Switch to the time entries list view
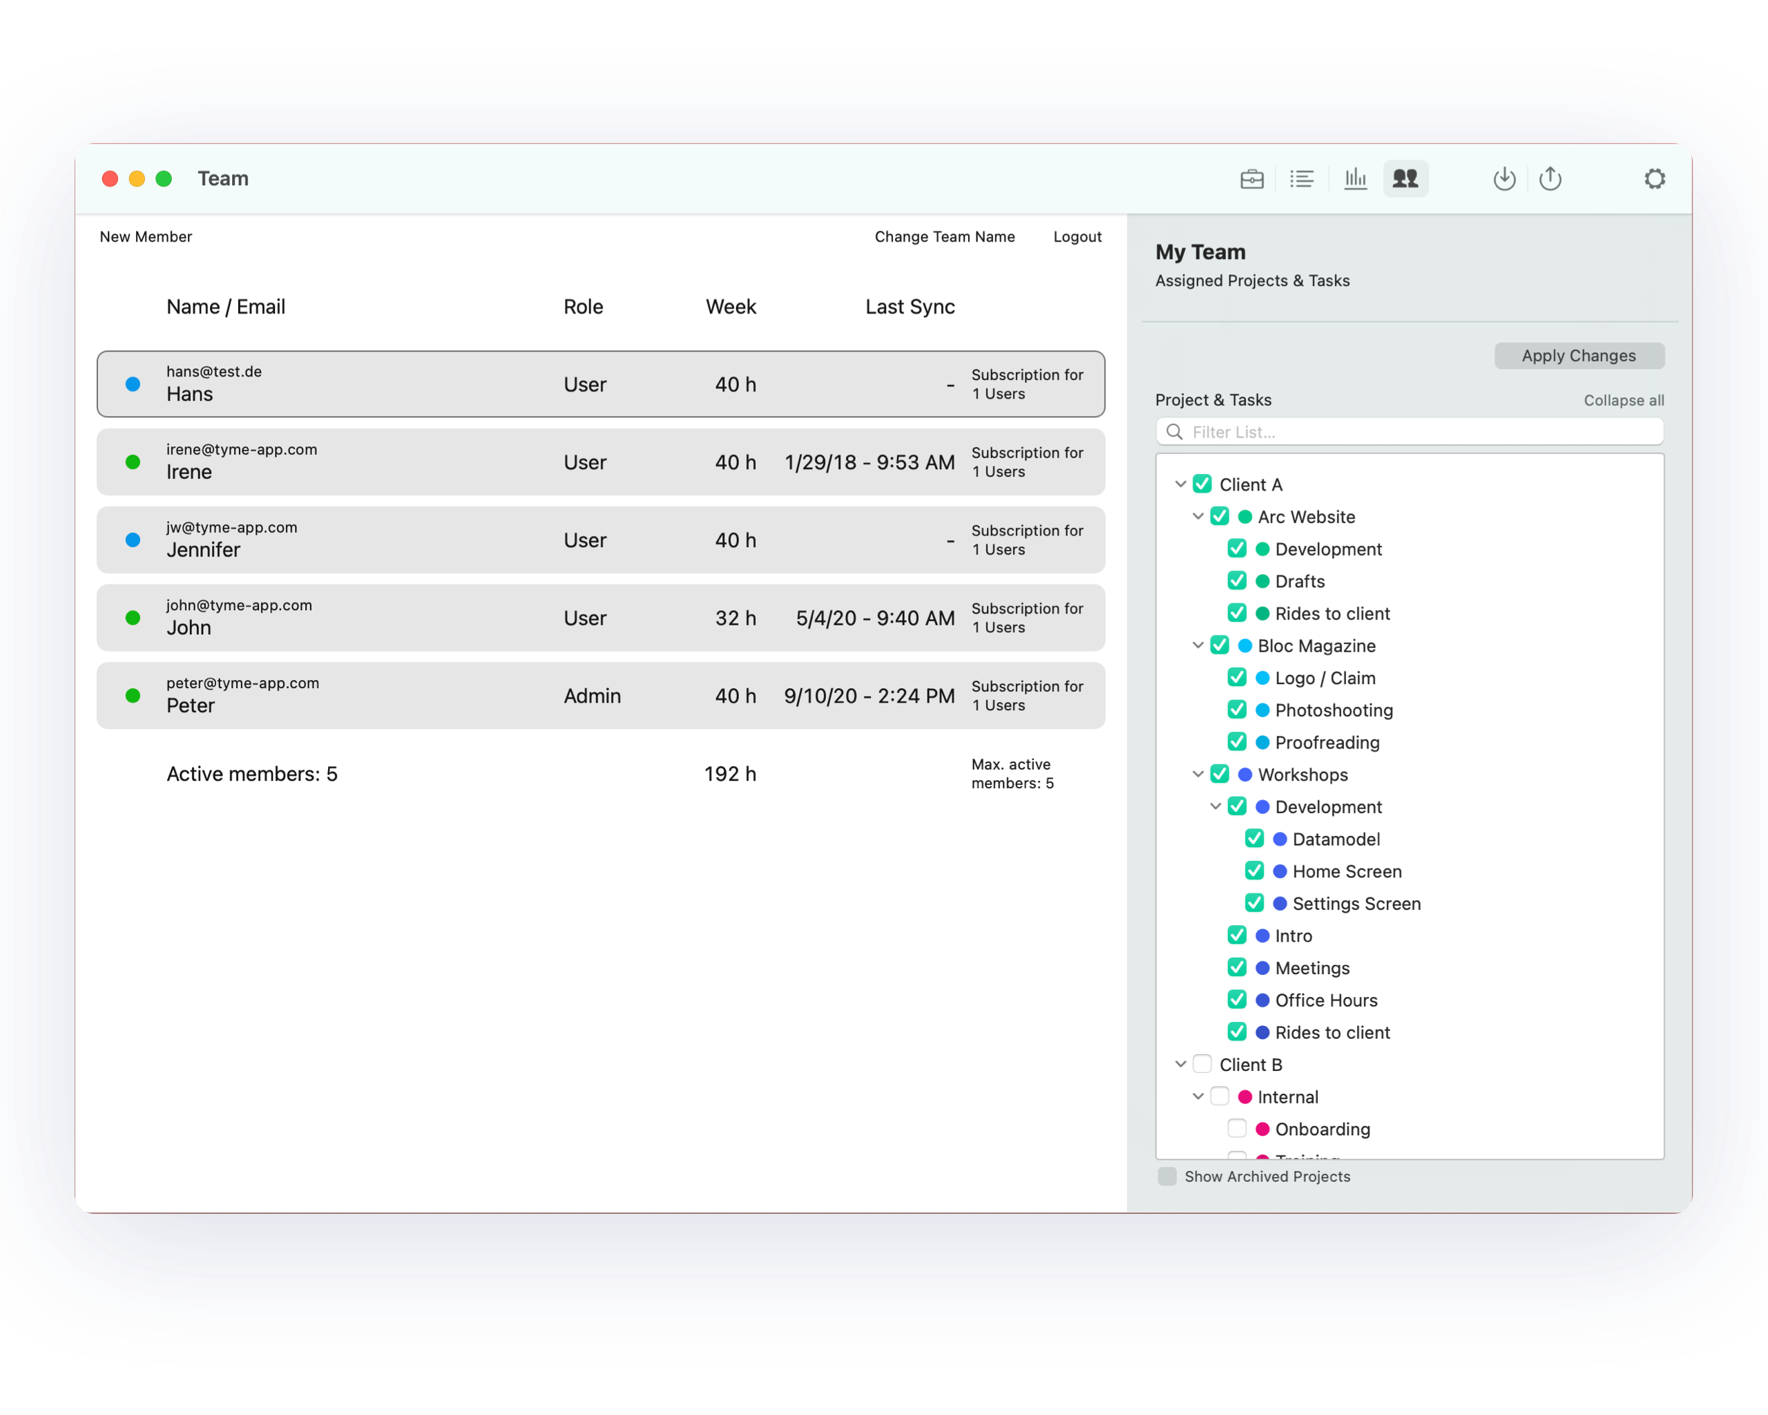Image resolution: width=1768 pixels, height=1415 pixels. [1301, 179]
